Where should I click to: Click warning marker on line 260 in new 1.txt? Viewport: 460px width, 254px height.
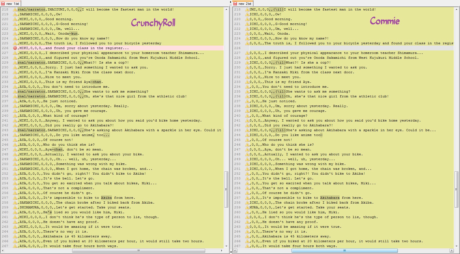[x=15, y=212]
